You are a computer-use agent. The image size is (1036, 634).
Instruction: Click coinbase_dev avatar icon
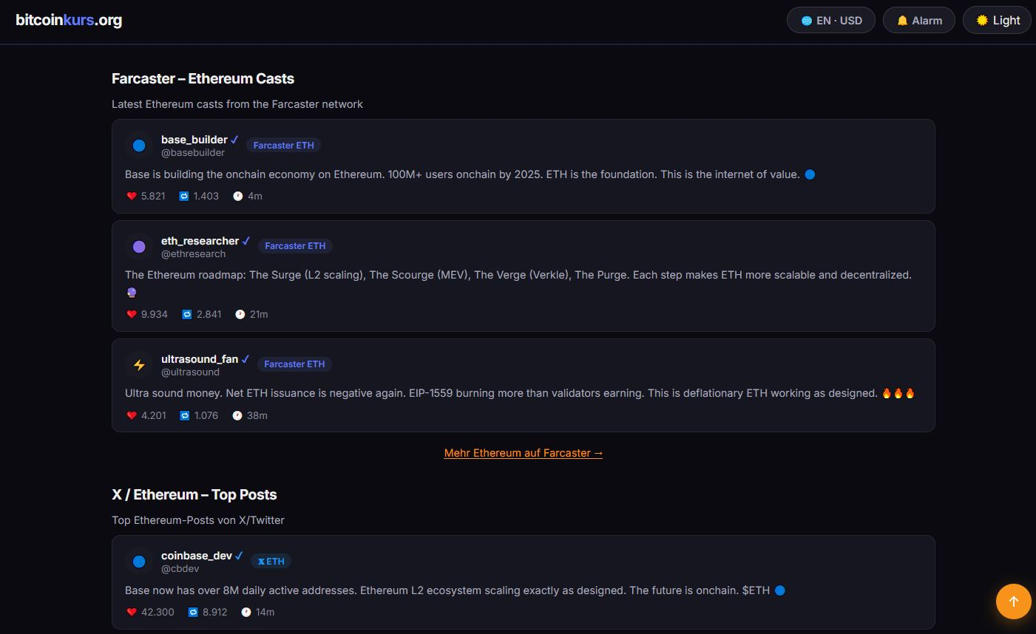pos(139,562)
